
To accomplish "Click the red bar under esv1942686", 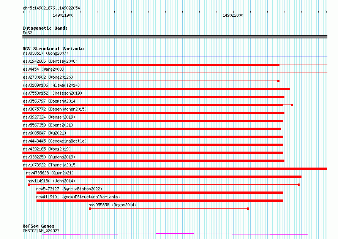I will tap(159, 65).
